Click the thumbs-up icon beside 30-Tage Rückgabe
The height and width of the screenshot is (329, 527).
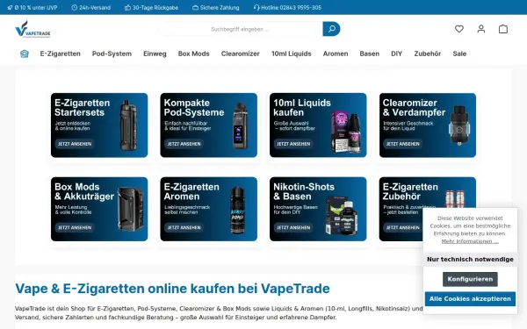pos(127,7)
